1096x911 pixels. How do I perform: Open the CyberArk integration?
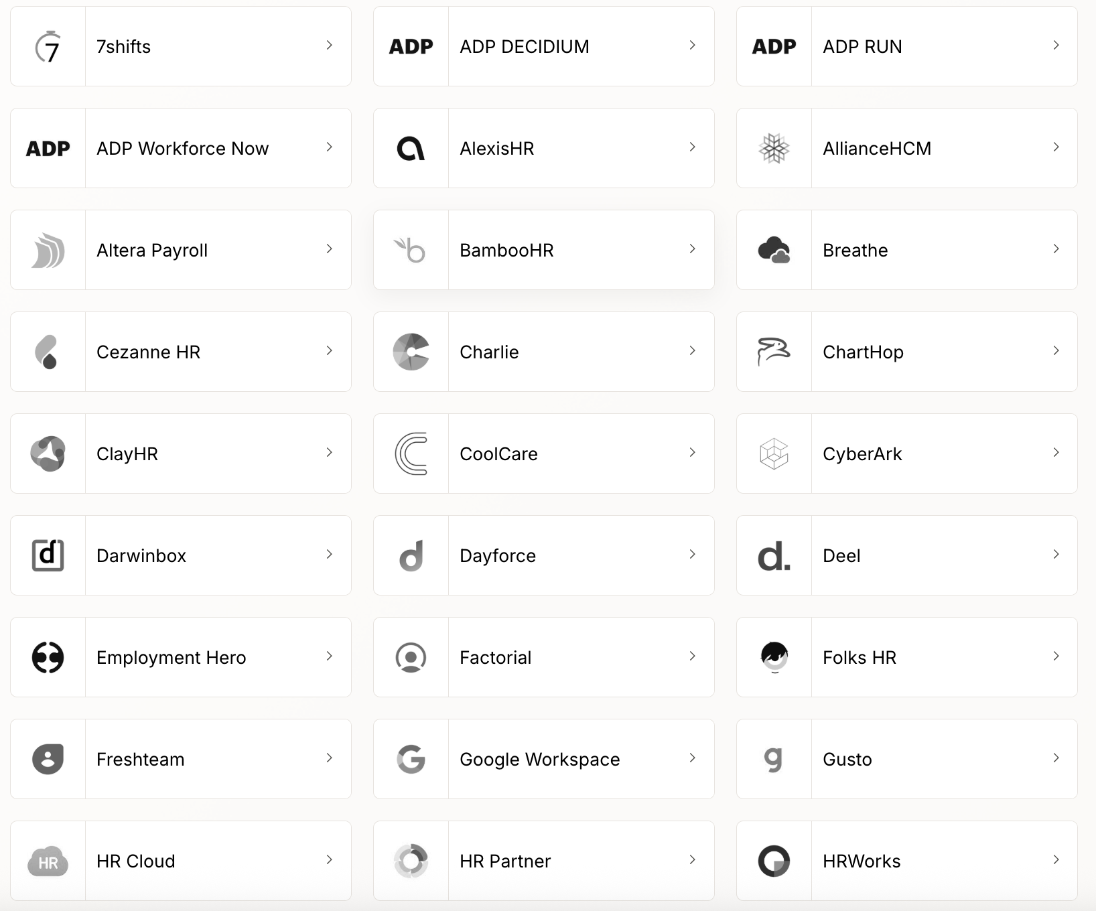[907, 453]
